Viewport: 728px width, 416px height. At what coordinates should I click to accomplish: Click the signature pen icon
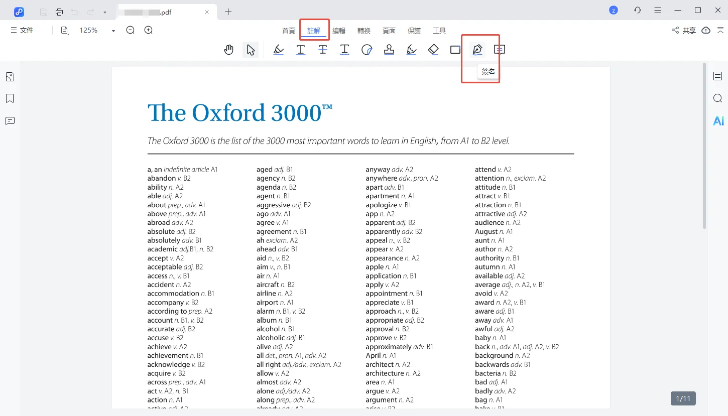(x=477, y=50)
